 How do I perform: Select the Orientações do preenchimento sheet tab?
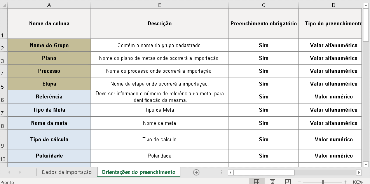[x=138, y=172]
